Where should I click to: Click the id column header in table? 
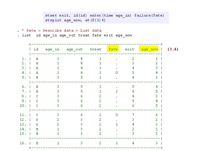(36, 49)
